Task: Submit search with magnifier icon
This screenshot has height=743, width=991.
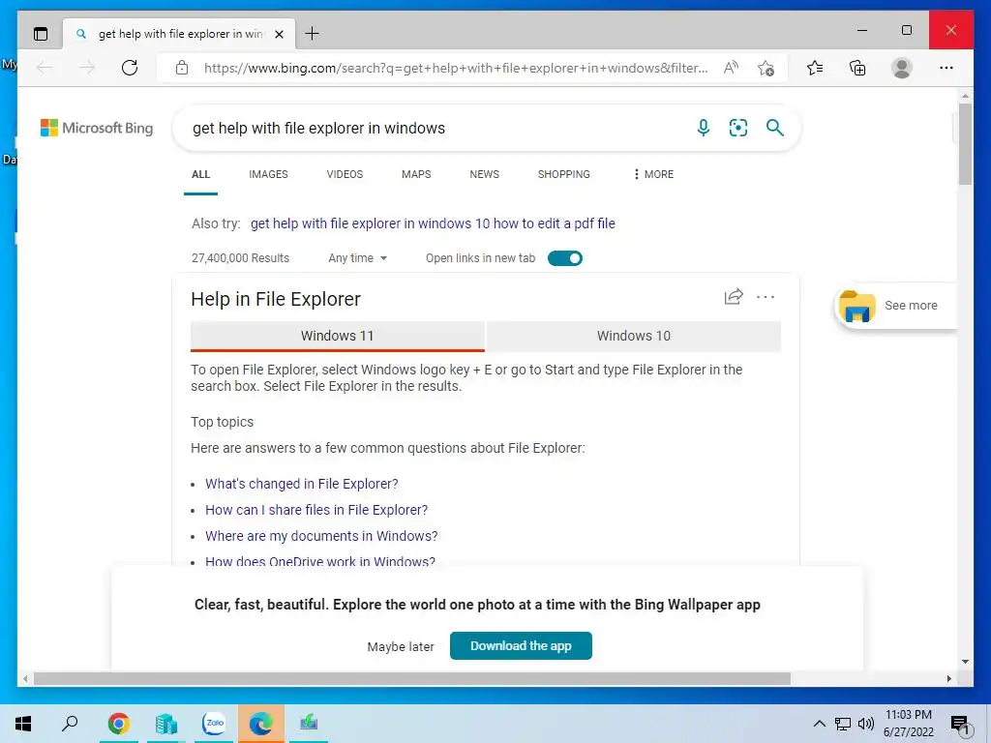Action: pos(775,129)
